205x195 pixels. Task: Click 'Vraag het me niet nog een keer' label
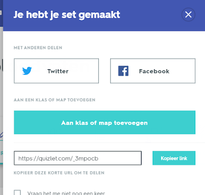66,193
